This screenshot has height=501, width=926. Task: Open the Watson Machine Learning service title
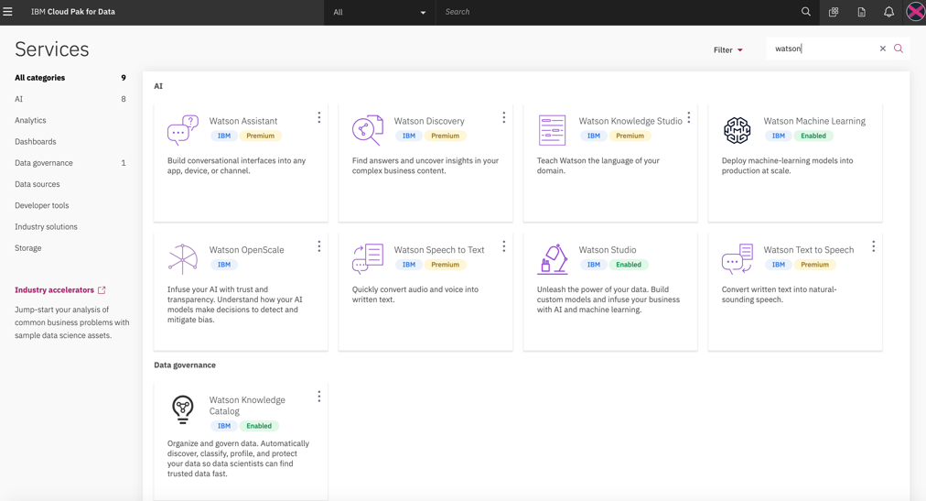click(814, 121)
